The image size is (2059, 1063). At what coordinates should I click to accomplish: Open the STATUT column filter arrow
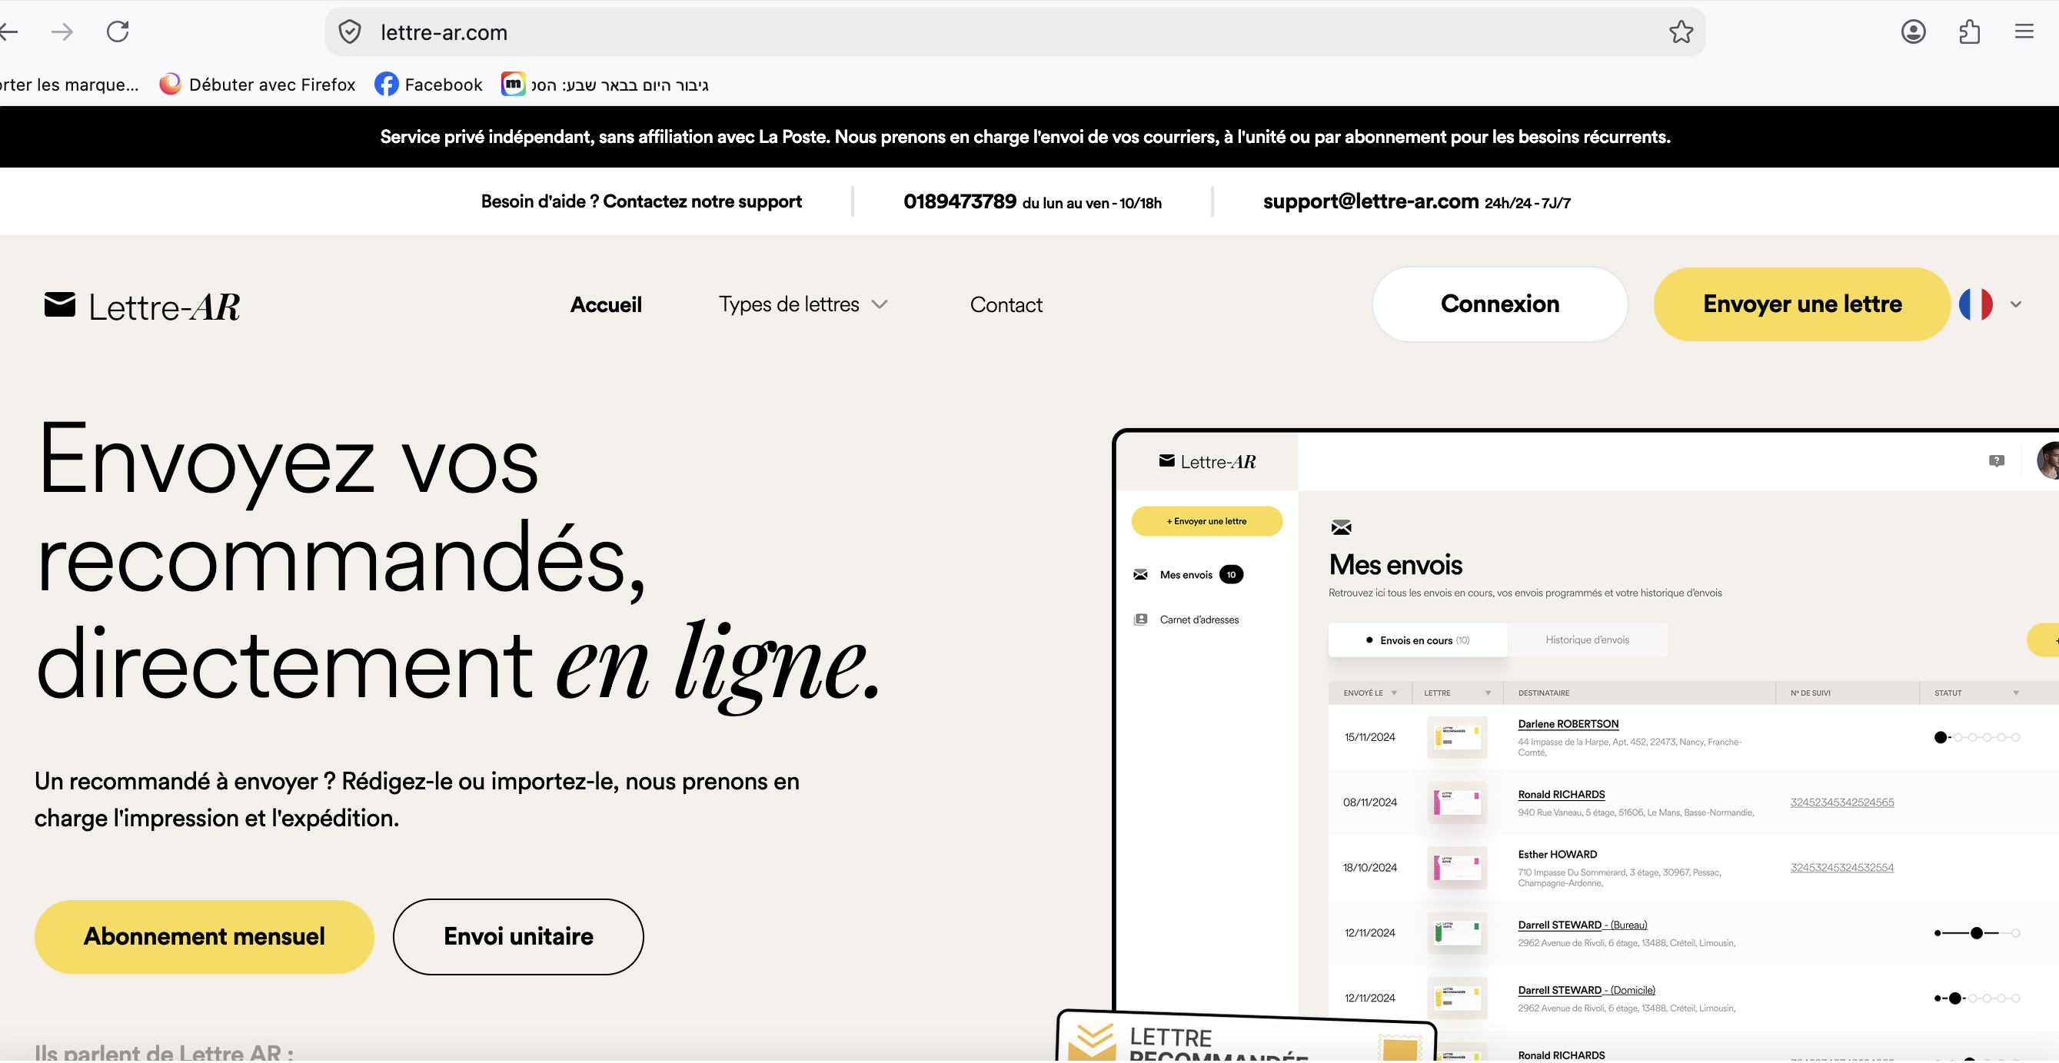2016,694
